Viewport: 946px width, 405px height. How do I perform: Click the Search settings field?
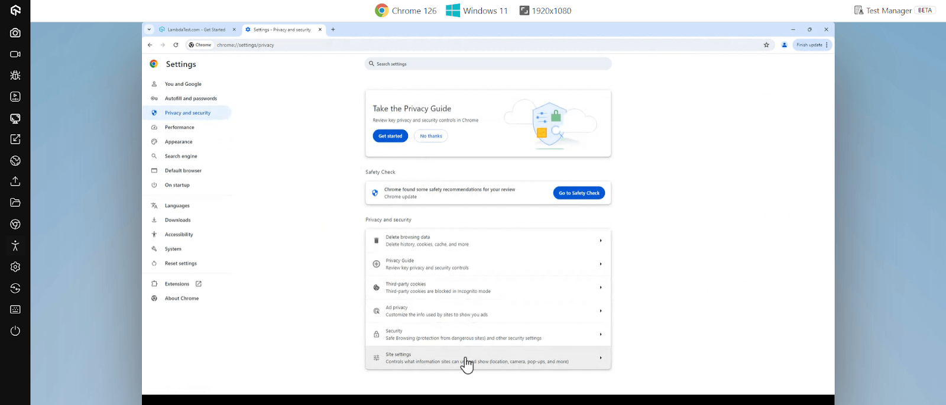coord(488,64)
